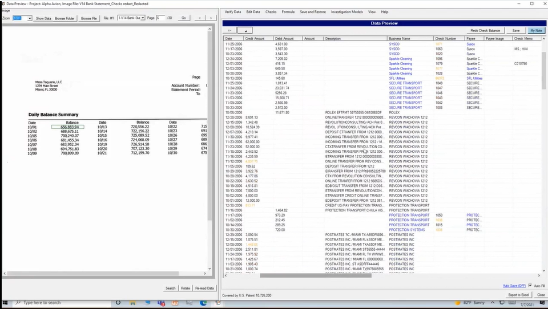
Task: Click the Payee Image column header
Action: point(498,38)
